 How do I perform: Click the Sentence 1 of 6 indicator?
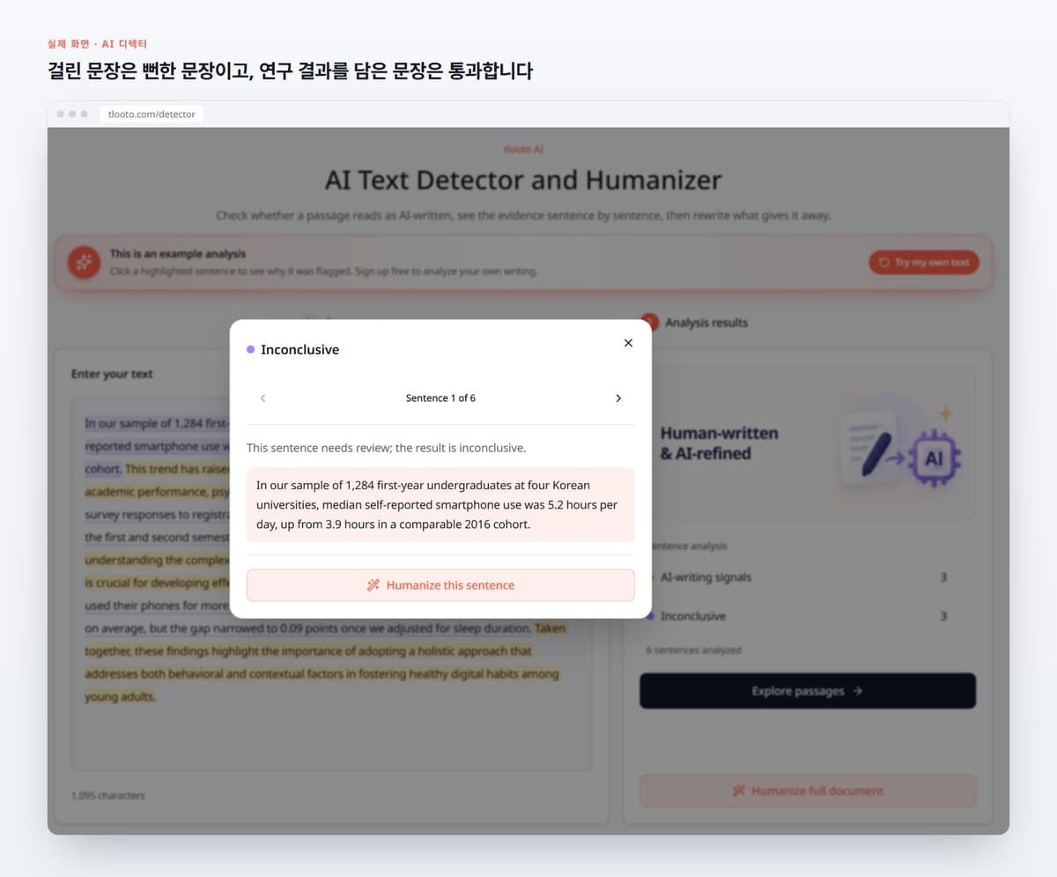440,398
